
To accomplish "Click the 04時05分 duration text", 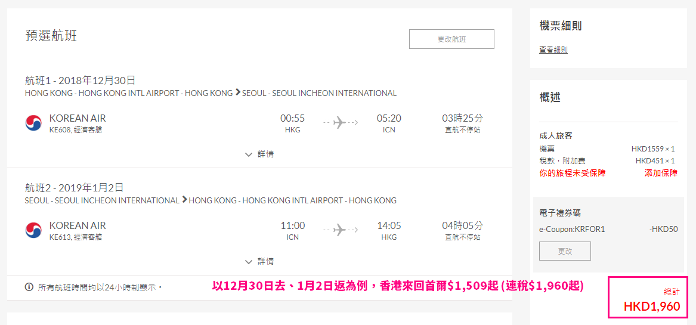I will (463, 225).
